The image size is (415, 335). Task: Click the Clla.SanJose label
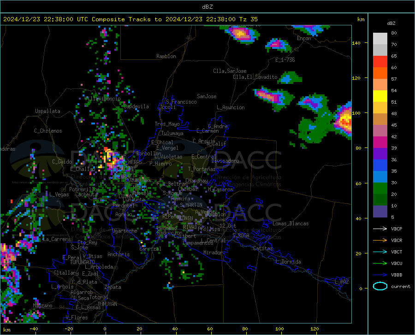(230, 71)
